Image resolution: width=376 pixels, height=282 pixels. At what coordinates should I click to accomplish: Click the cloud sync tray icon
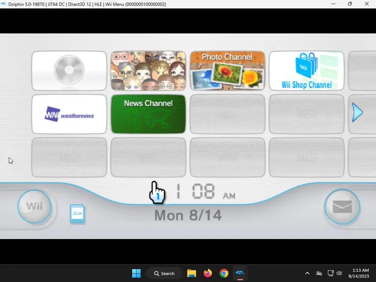(319, 273)
